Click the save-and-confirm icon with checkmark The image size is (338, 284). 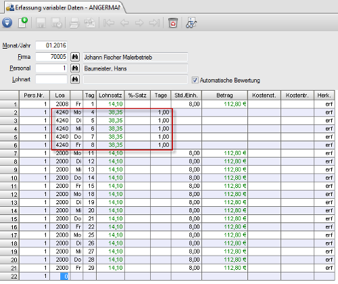pyautogui.click(x=56, y=23)
